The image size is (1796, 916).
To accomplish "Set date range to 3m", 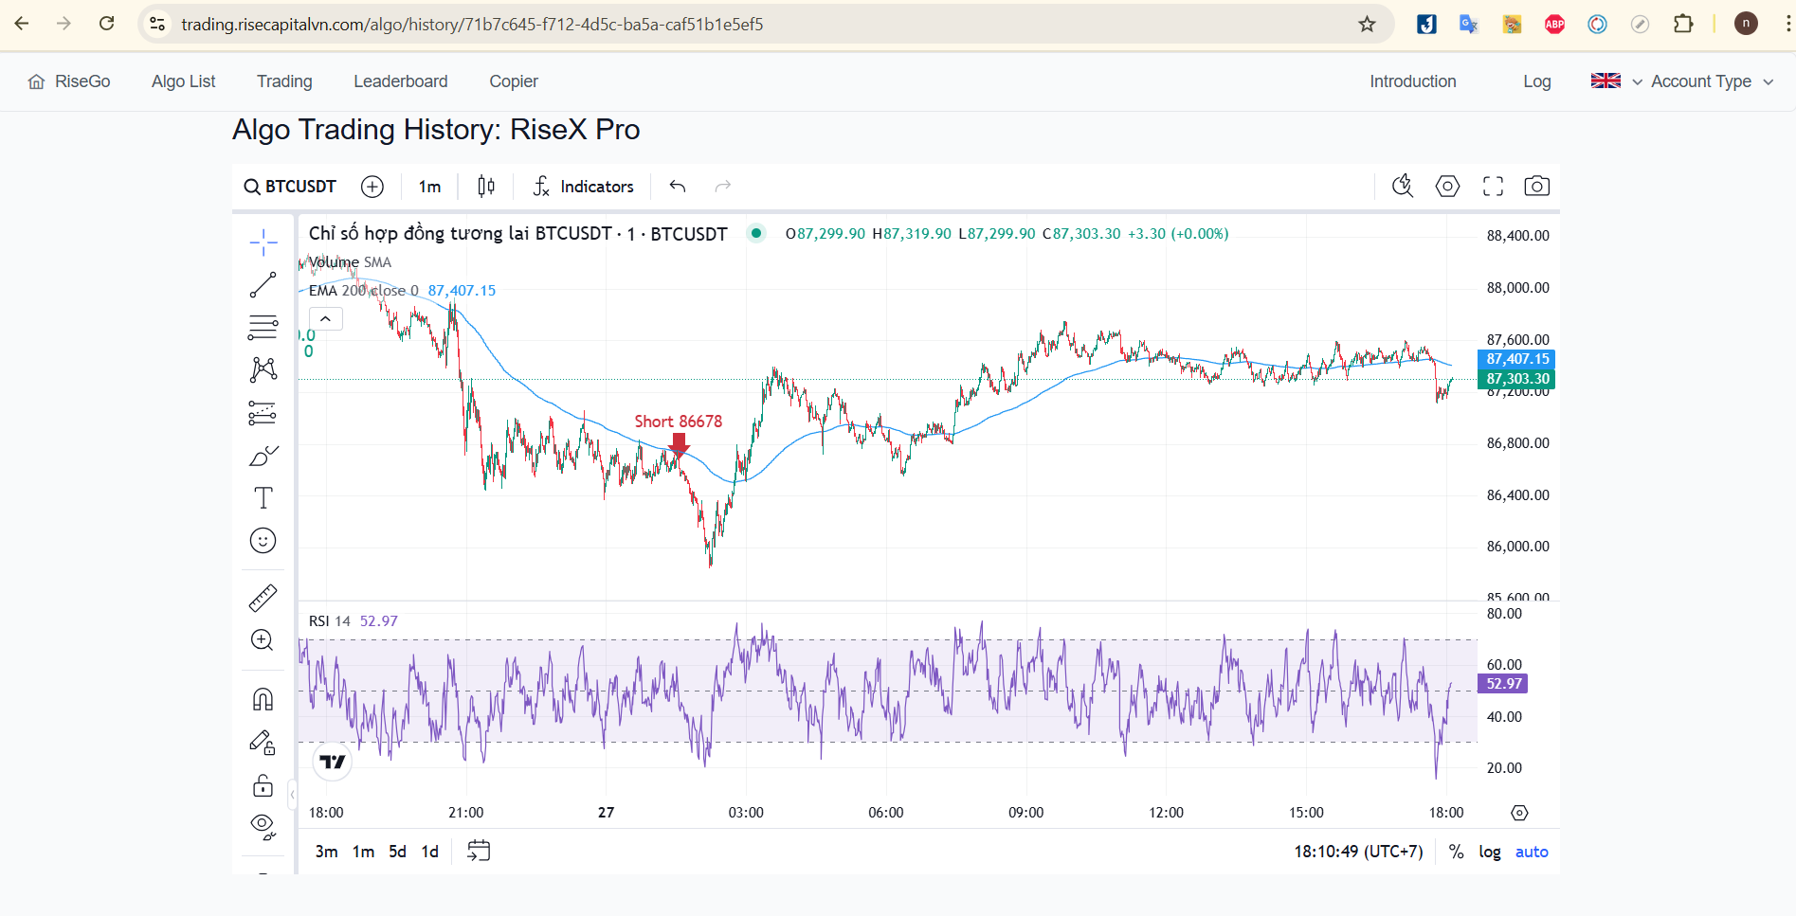I will tap(326, 852).
